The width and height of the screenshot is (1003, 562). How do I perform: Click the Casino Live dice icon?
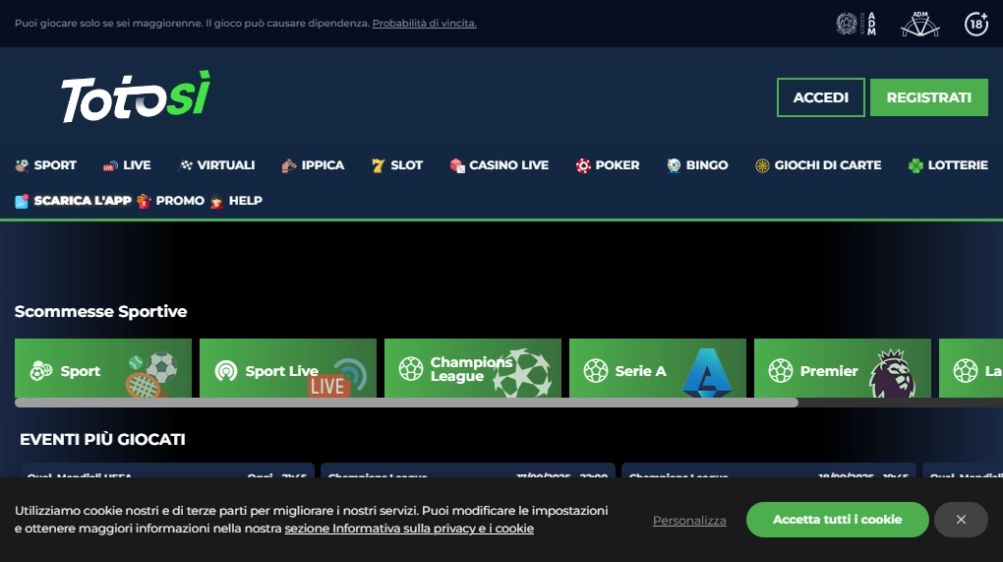click(x=456, y=165)
